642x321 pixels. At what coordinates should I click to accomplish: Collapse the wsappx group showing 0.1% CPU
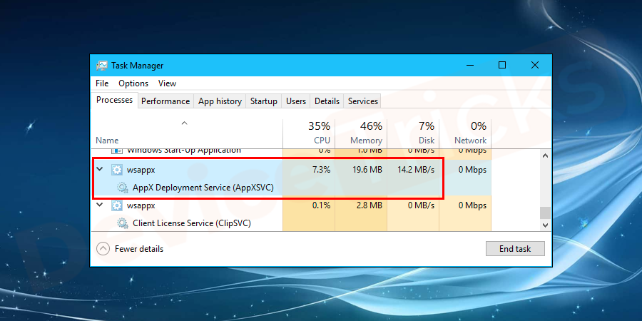[x=99, y=205]
